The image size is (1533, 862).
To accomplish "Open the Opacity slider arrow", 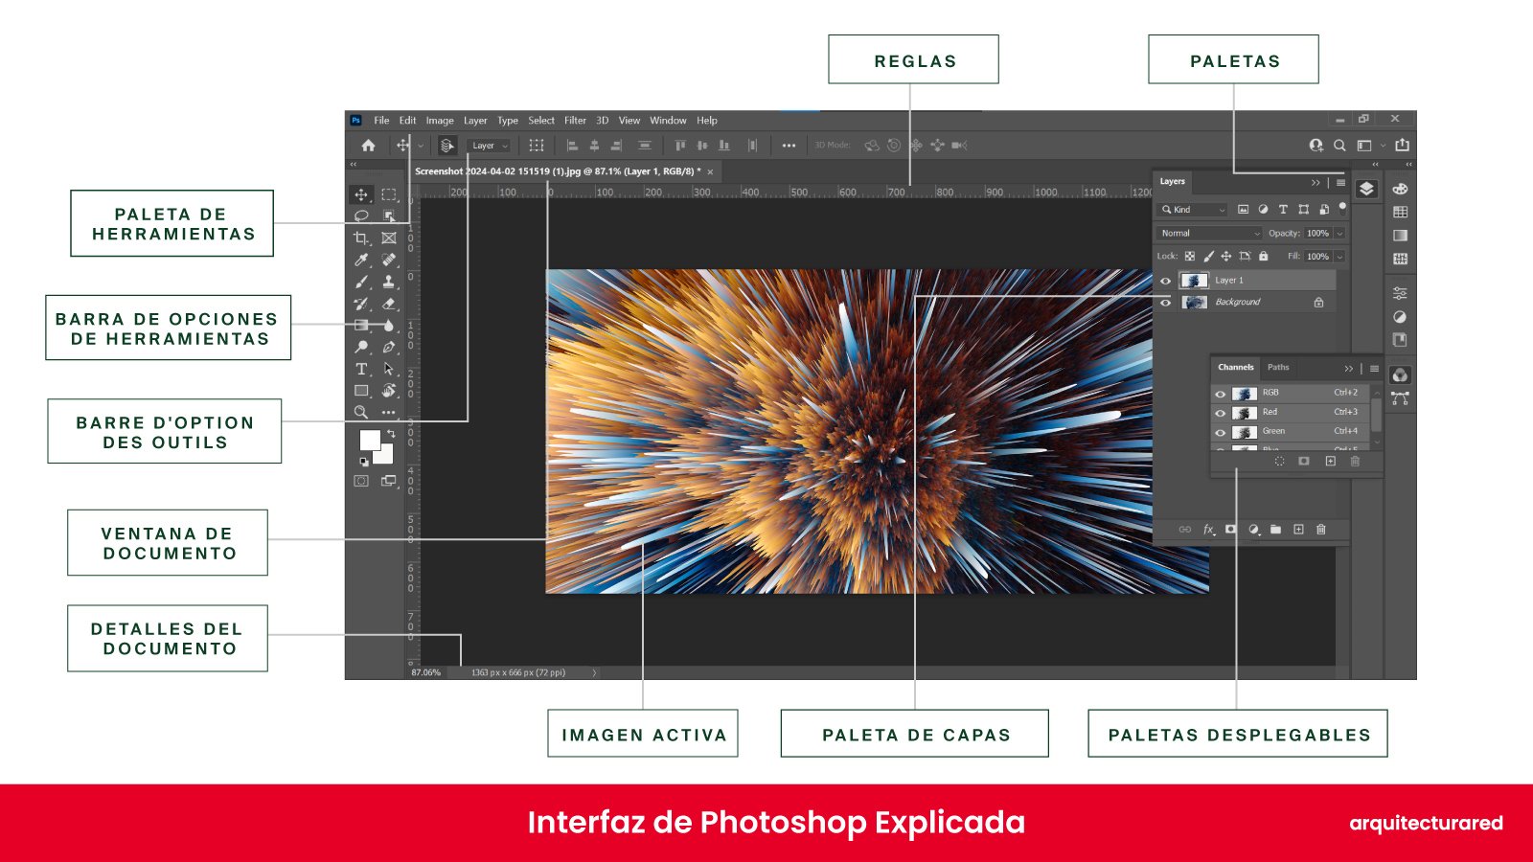I will [x=1339, y=233].
